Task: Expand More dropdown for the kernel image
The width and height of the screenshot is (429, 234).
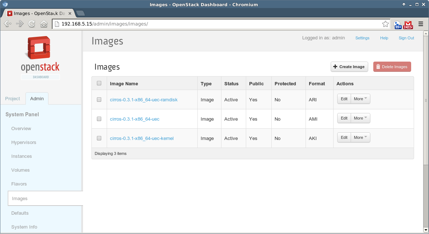Action: (361, 137)
